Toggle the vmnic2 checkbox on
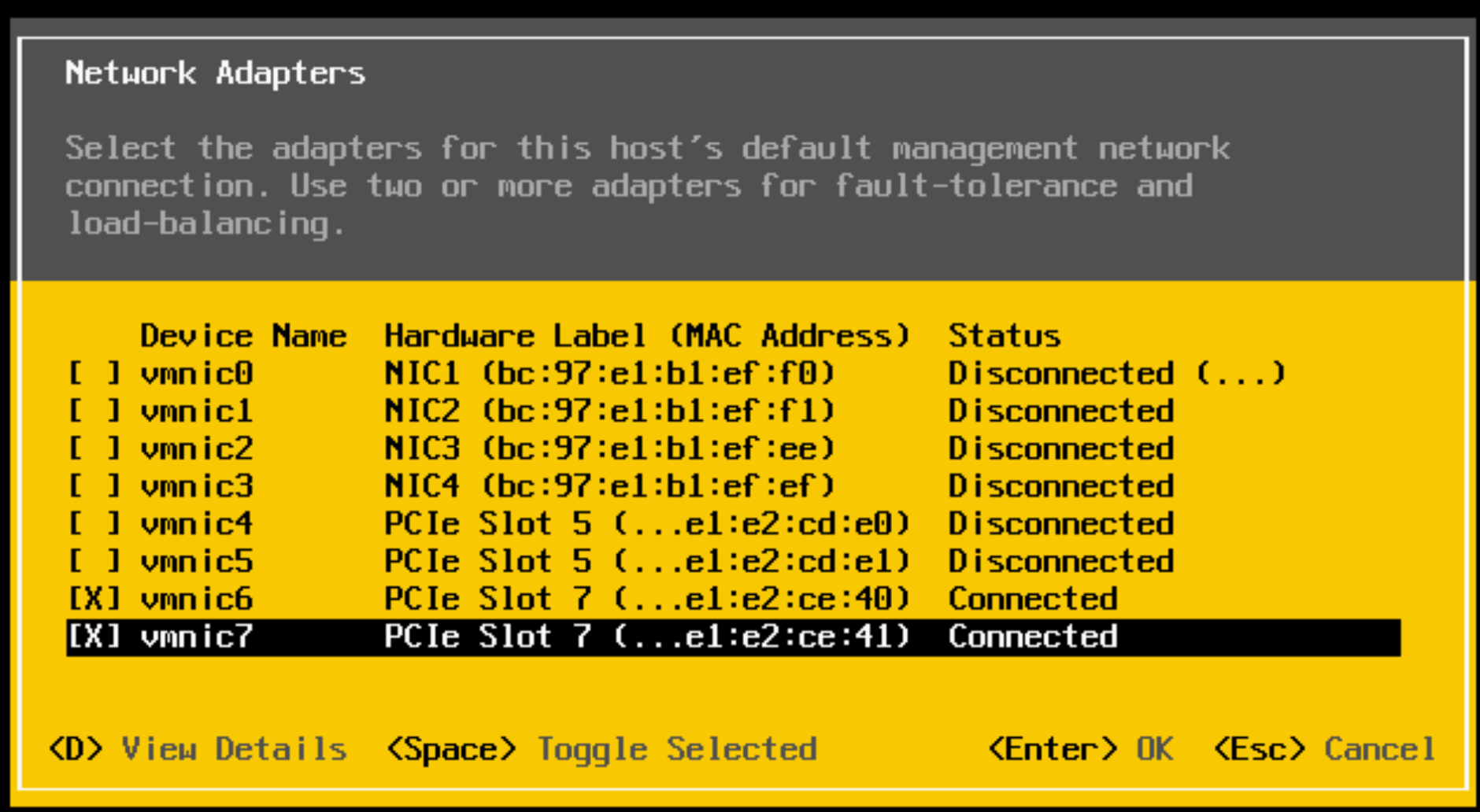 [x=94, y=448]
